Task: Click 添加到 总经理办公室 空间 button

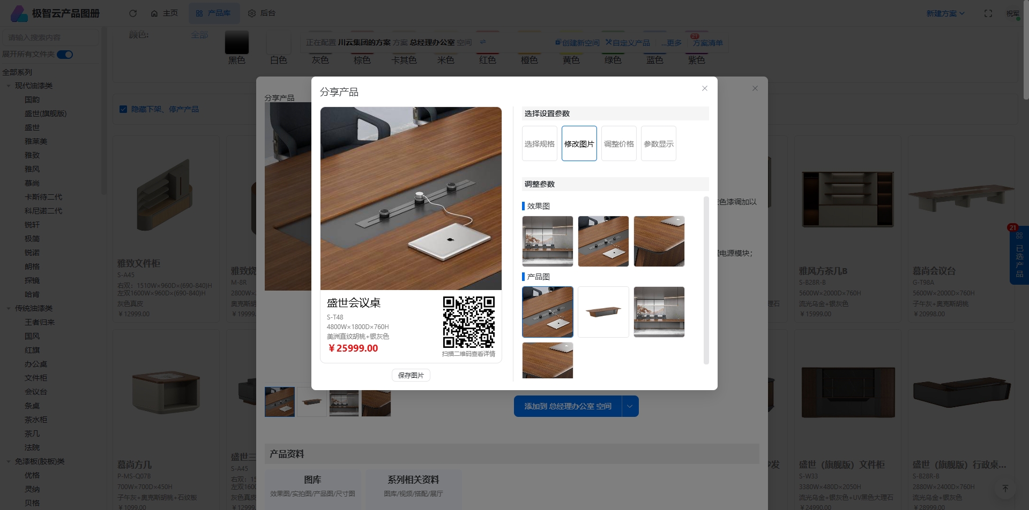Action: pyautogui.click(x=568, y=406)
